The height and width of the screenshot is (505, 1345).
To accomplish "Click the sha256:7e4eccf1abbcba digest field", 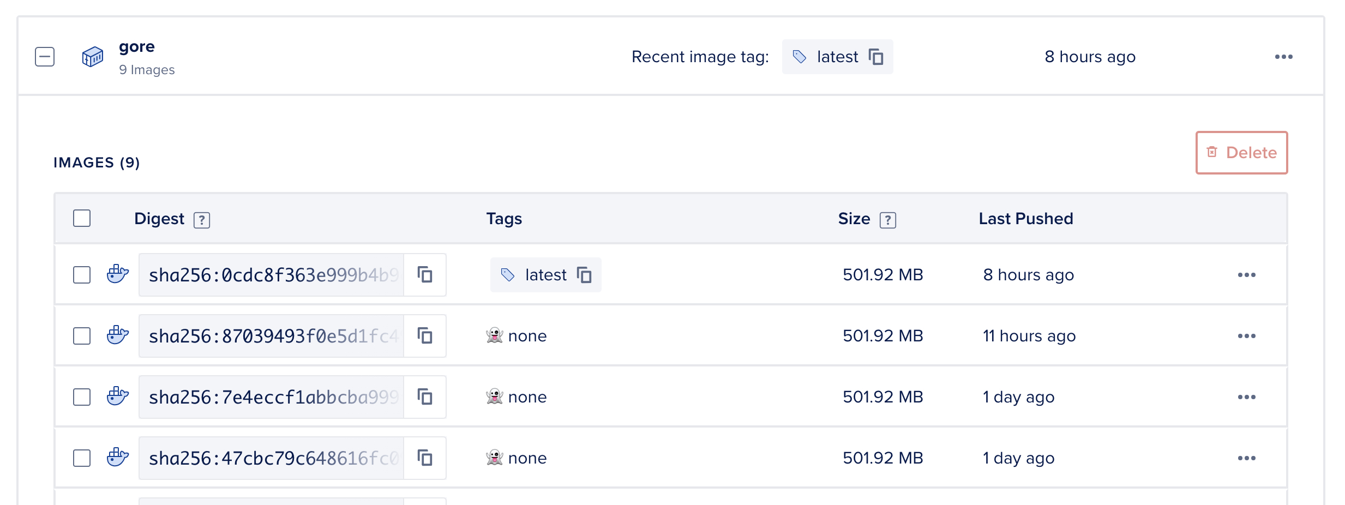I will tap(273, 397).
